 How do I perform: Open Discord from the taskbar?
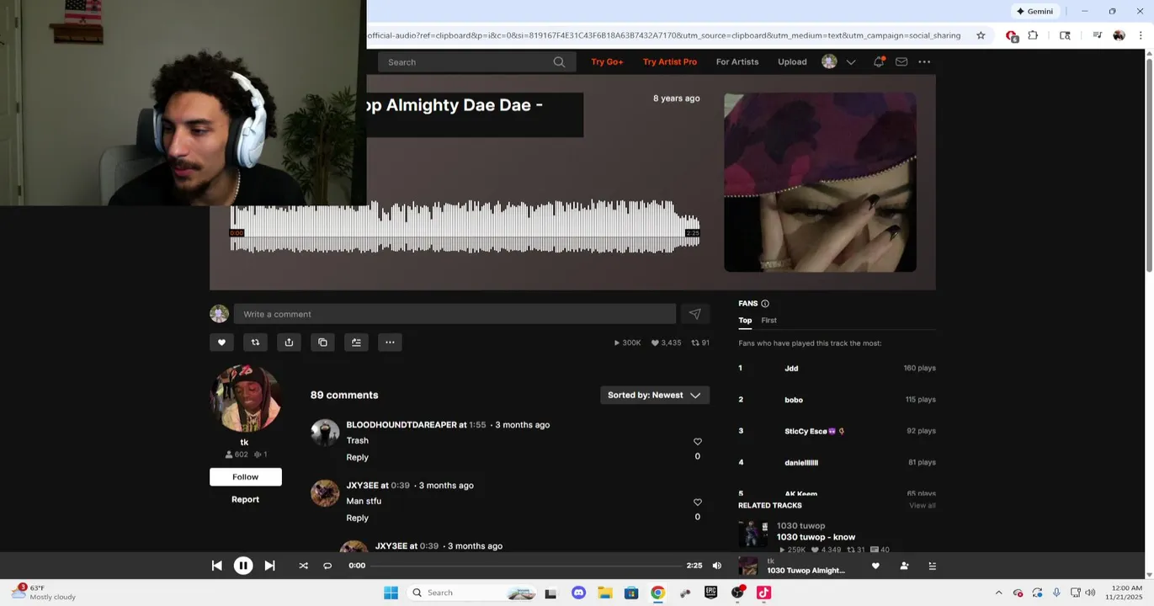click(578, 593)
